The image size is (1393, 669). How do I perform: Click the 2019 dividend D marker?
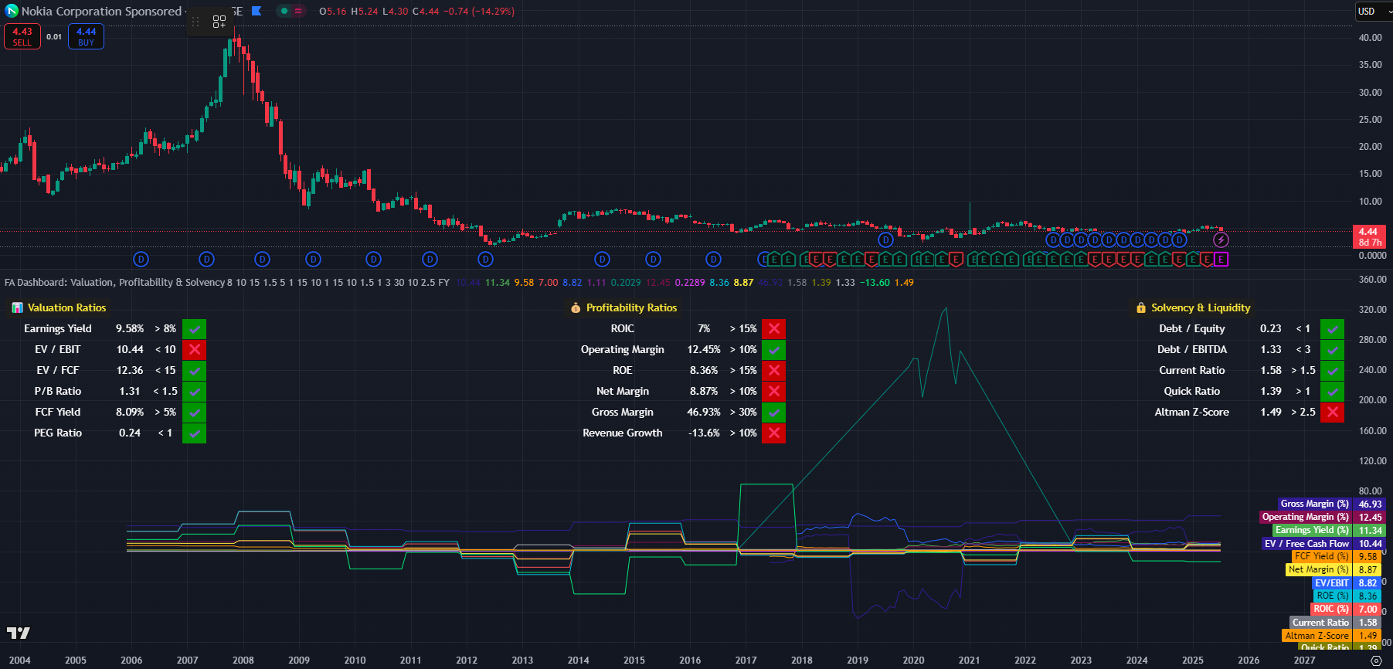885,240
